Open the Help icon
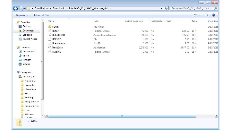The image size is (231, 130). [214, 15]
